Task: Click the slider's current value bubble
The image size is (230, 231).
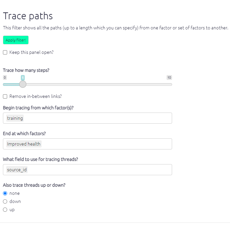Action: [23, 78]
